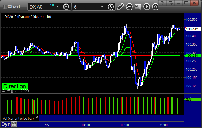Toggle the time scale lock icon
The height and width of the screenshot is (128, 202).
[x=14, y=124]
